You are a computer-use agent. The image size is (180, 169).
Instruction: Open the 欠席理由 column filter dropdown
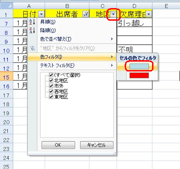pos(148,14)
